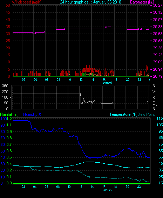Click the 22 hour tick on bottom graph
Viewport: 163px width, 198px height.
tap(139, 187)
